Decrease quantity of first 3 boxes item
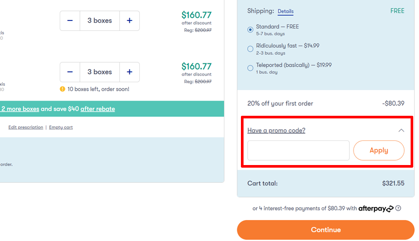Viewport: 419px width, 241px height. point(70,21)
